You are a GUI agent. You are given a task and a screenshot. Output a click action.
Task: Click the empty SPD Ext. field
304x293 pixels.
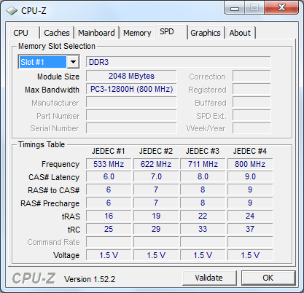pyautogui.click(x=252, y=115)
